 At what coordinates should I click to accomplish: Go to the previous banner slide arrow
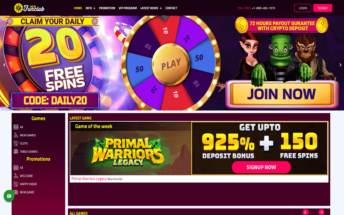click(x=4, y=65)
